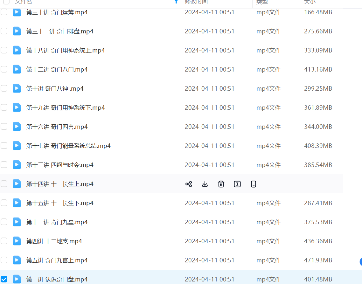Uncheck the 第一讲 认识奇门盘 checkbox
The height and width of the screenshot is (284, 362).
(4, 279)
